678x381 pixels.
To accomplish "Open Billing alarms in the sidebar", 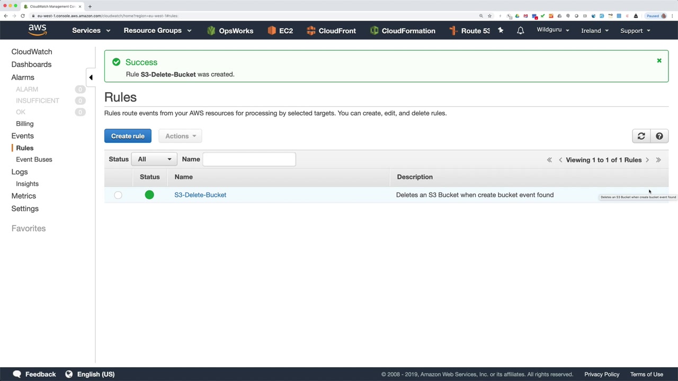I will coord(25,124).
